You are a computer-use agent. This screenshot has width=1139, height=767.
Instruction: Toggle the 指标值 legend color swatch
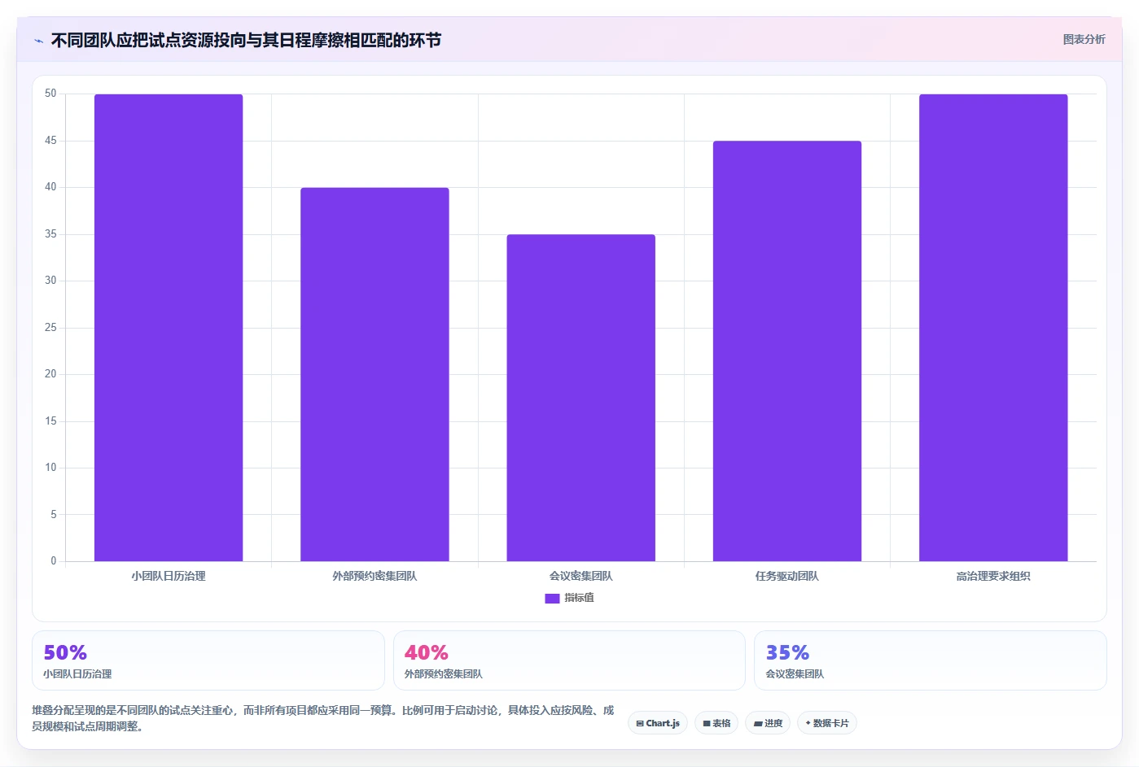(552, 598)
